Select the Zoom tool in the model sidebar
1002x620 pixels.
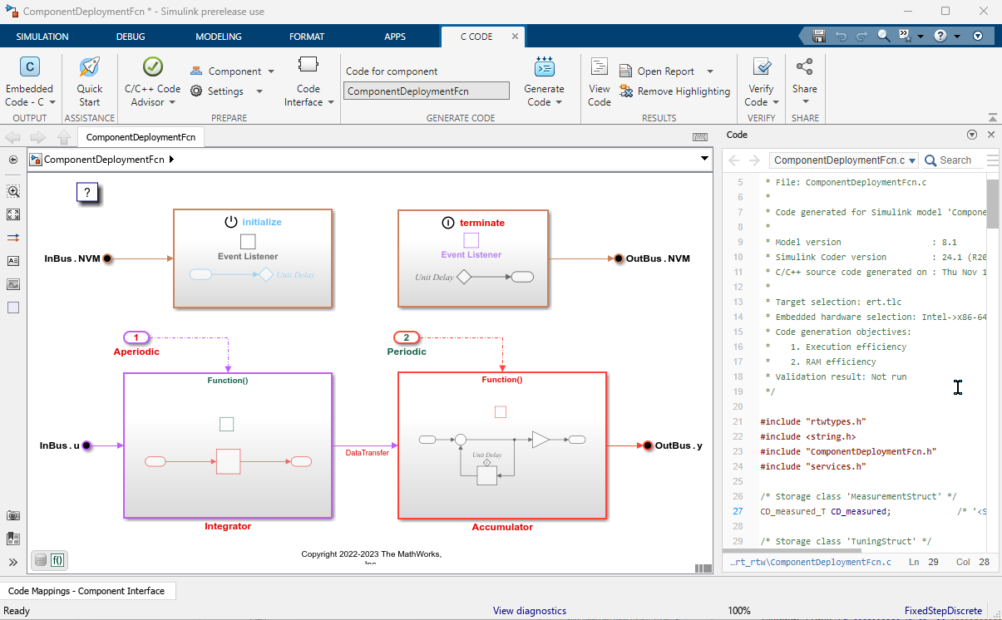[x=13, y=191]
